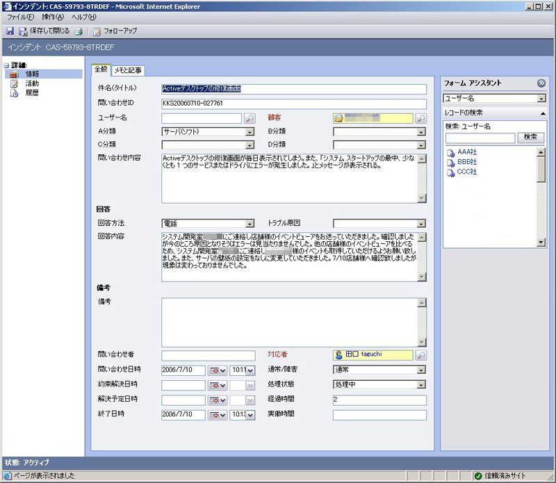Open the 処理状態 dropdown
The height and width of the screenshot is (483, 556).
[x=421, y=385]
